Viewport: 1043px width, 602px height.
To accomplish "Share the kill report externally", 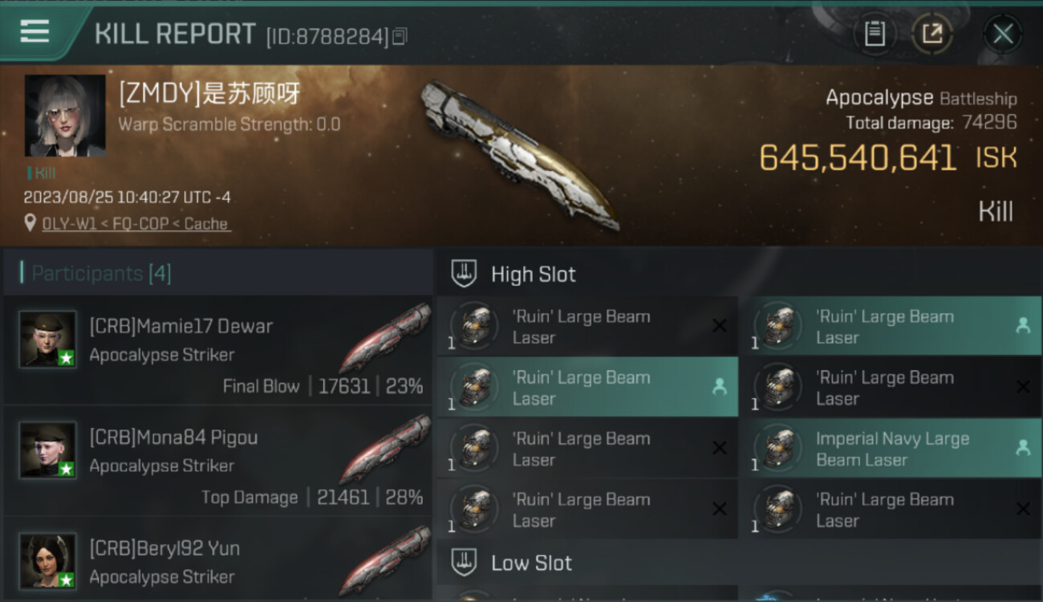I will (x=932, y=34).
